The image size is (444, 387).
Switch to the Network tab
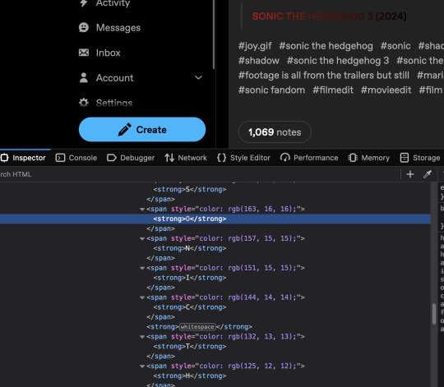186,158
